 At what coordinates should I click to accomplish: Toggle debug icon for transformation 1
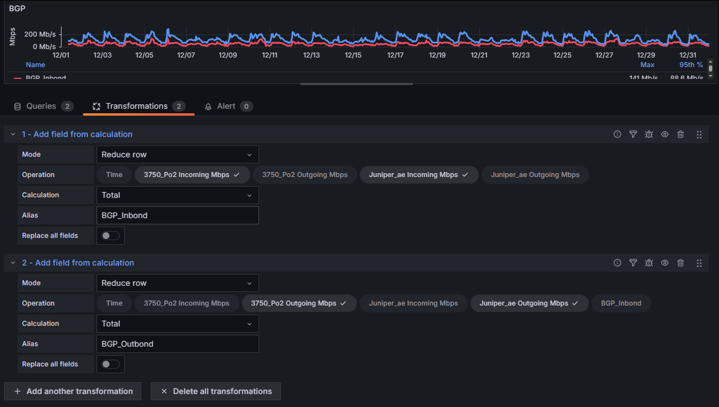coord(649,134)
